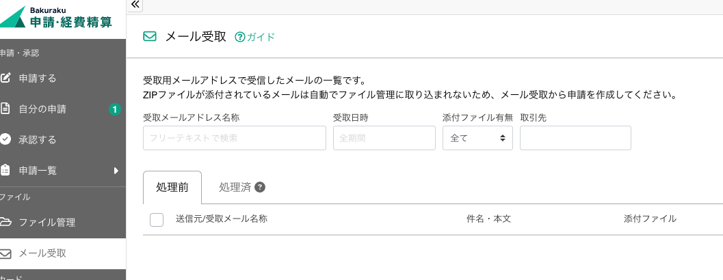This screenshot has width=723, height=280.
Task: Click the folder icon beside ファイル管理
Action: 5,222
